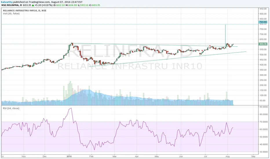Click the 300.00 price axis label
Screen dimensions: 270x159
click(x=263, y=75)
